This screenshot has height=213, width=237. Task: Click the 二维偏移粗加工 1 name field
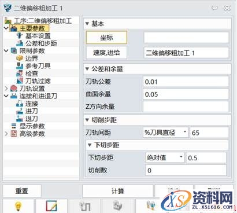186,53
